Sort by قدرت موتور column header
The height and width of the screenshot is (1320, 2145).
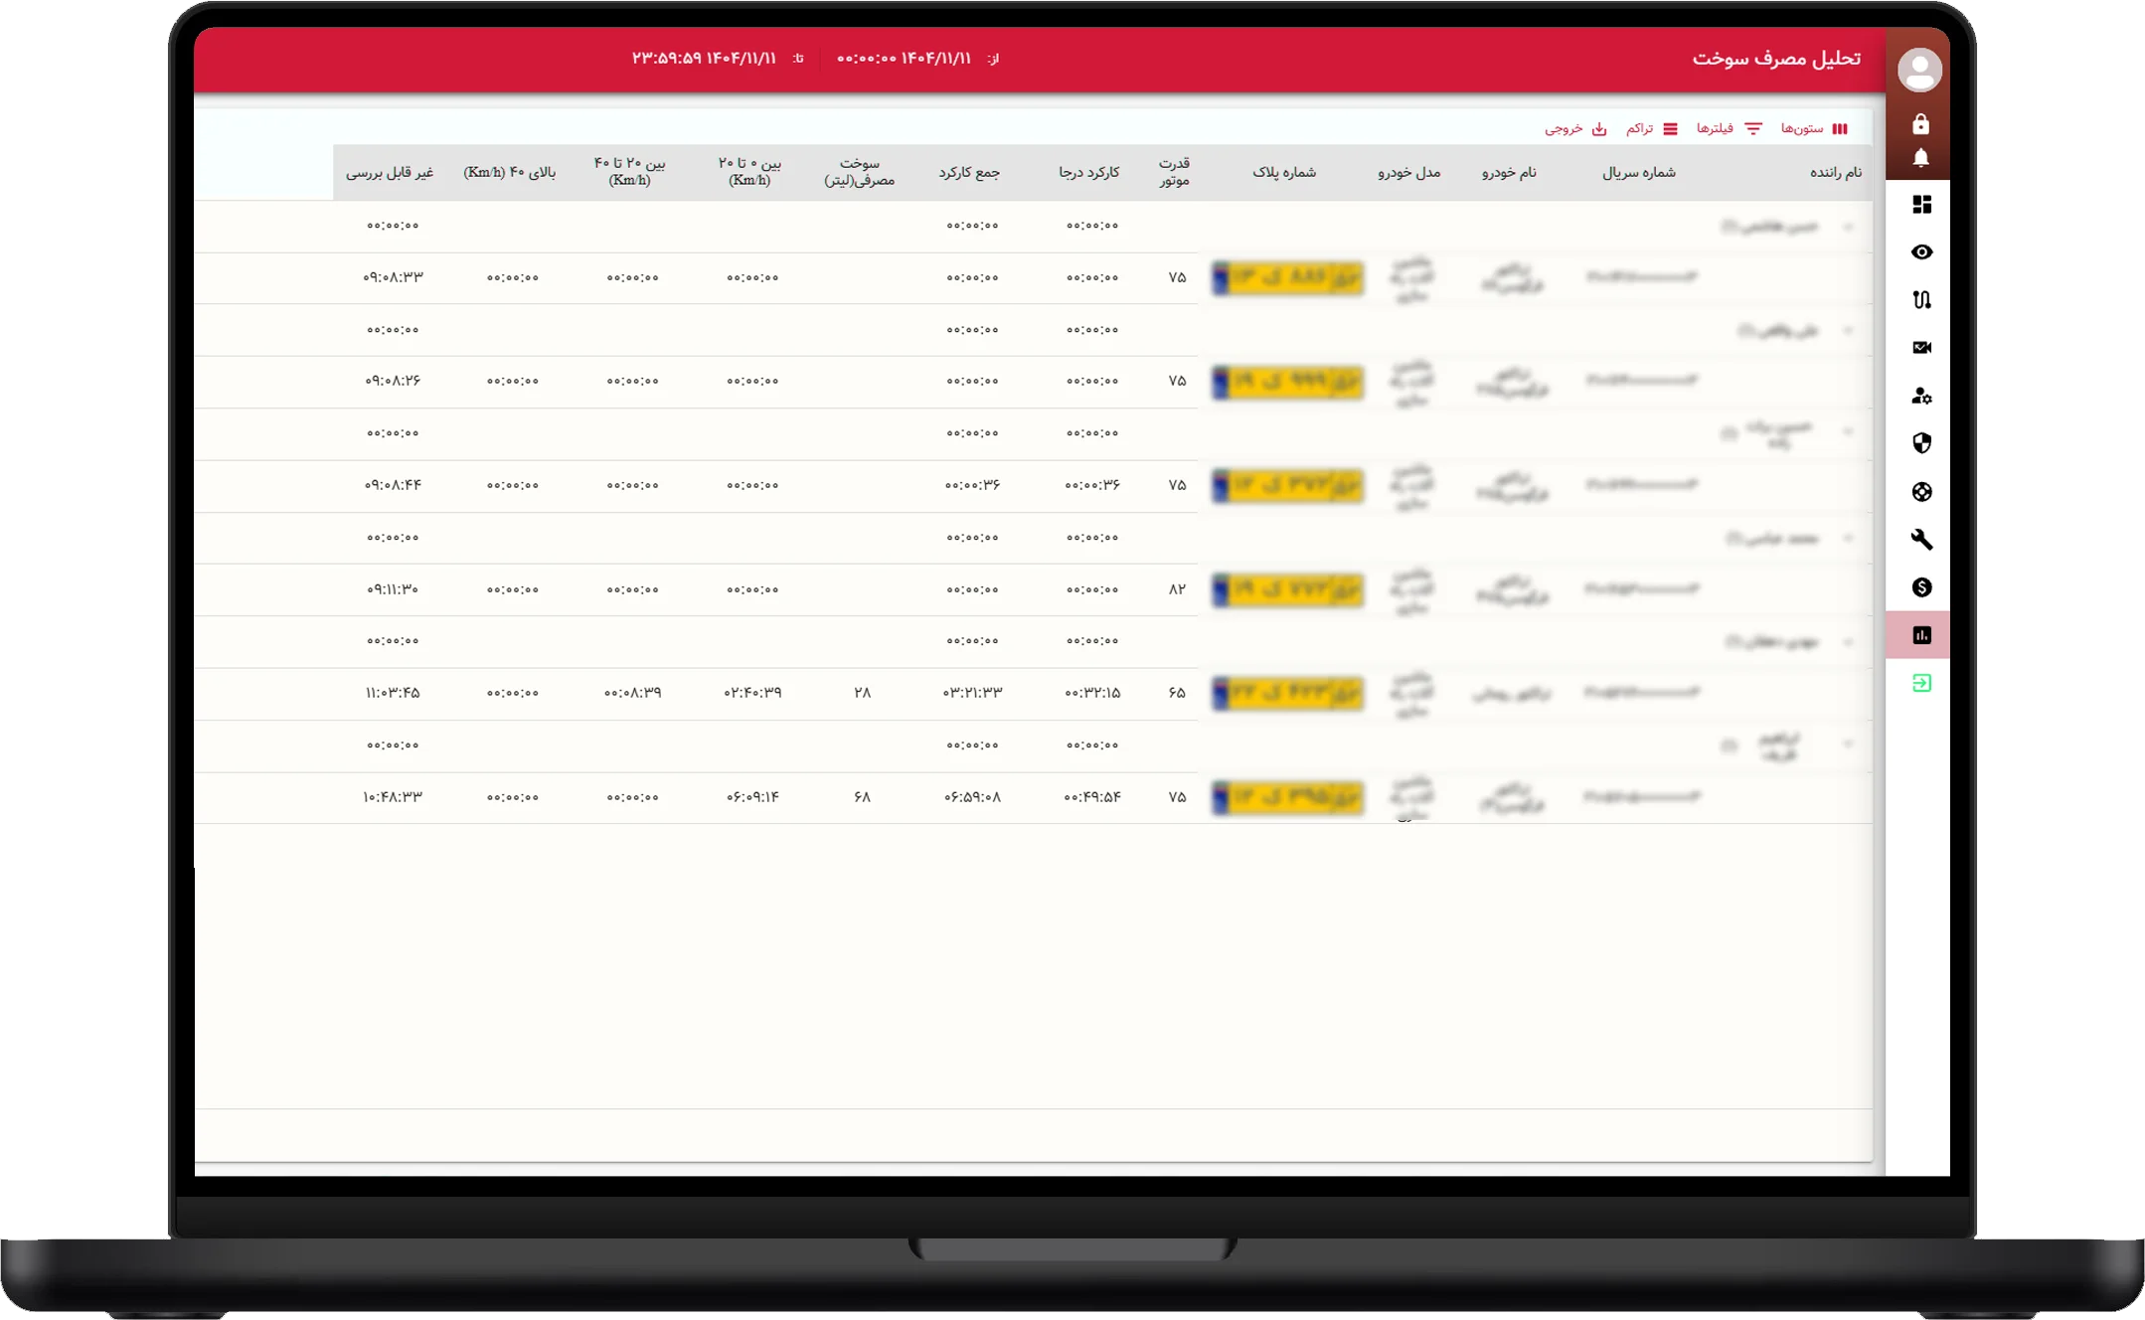(x=1174, y=171)
